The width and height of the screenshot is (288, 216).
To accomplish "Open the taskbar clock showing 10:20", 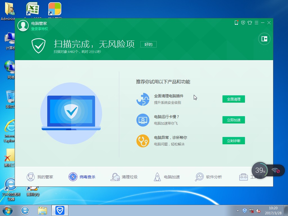I will [273, 210].
